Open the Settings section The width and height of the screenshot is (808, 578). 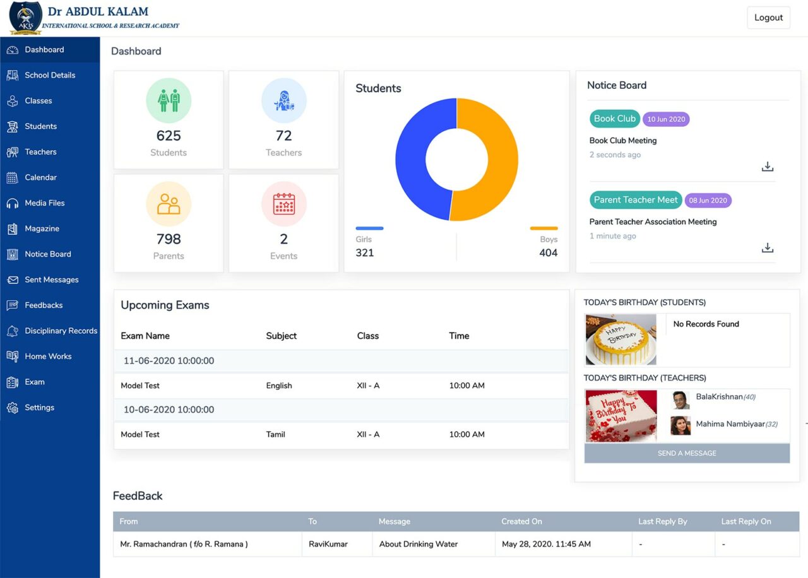point(40,408)
